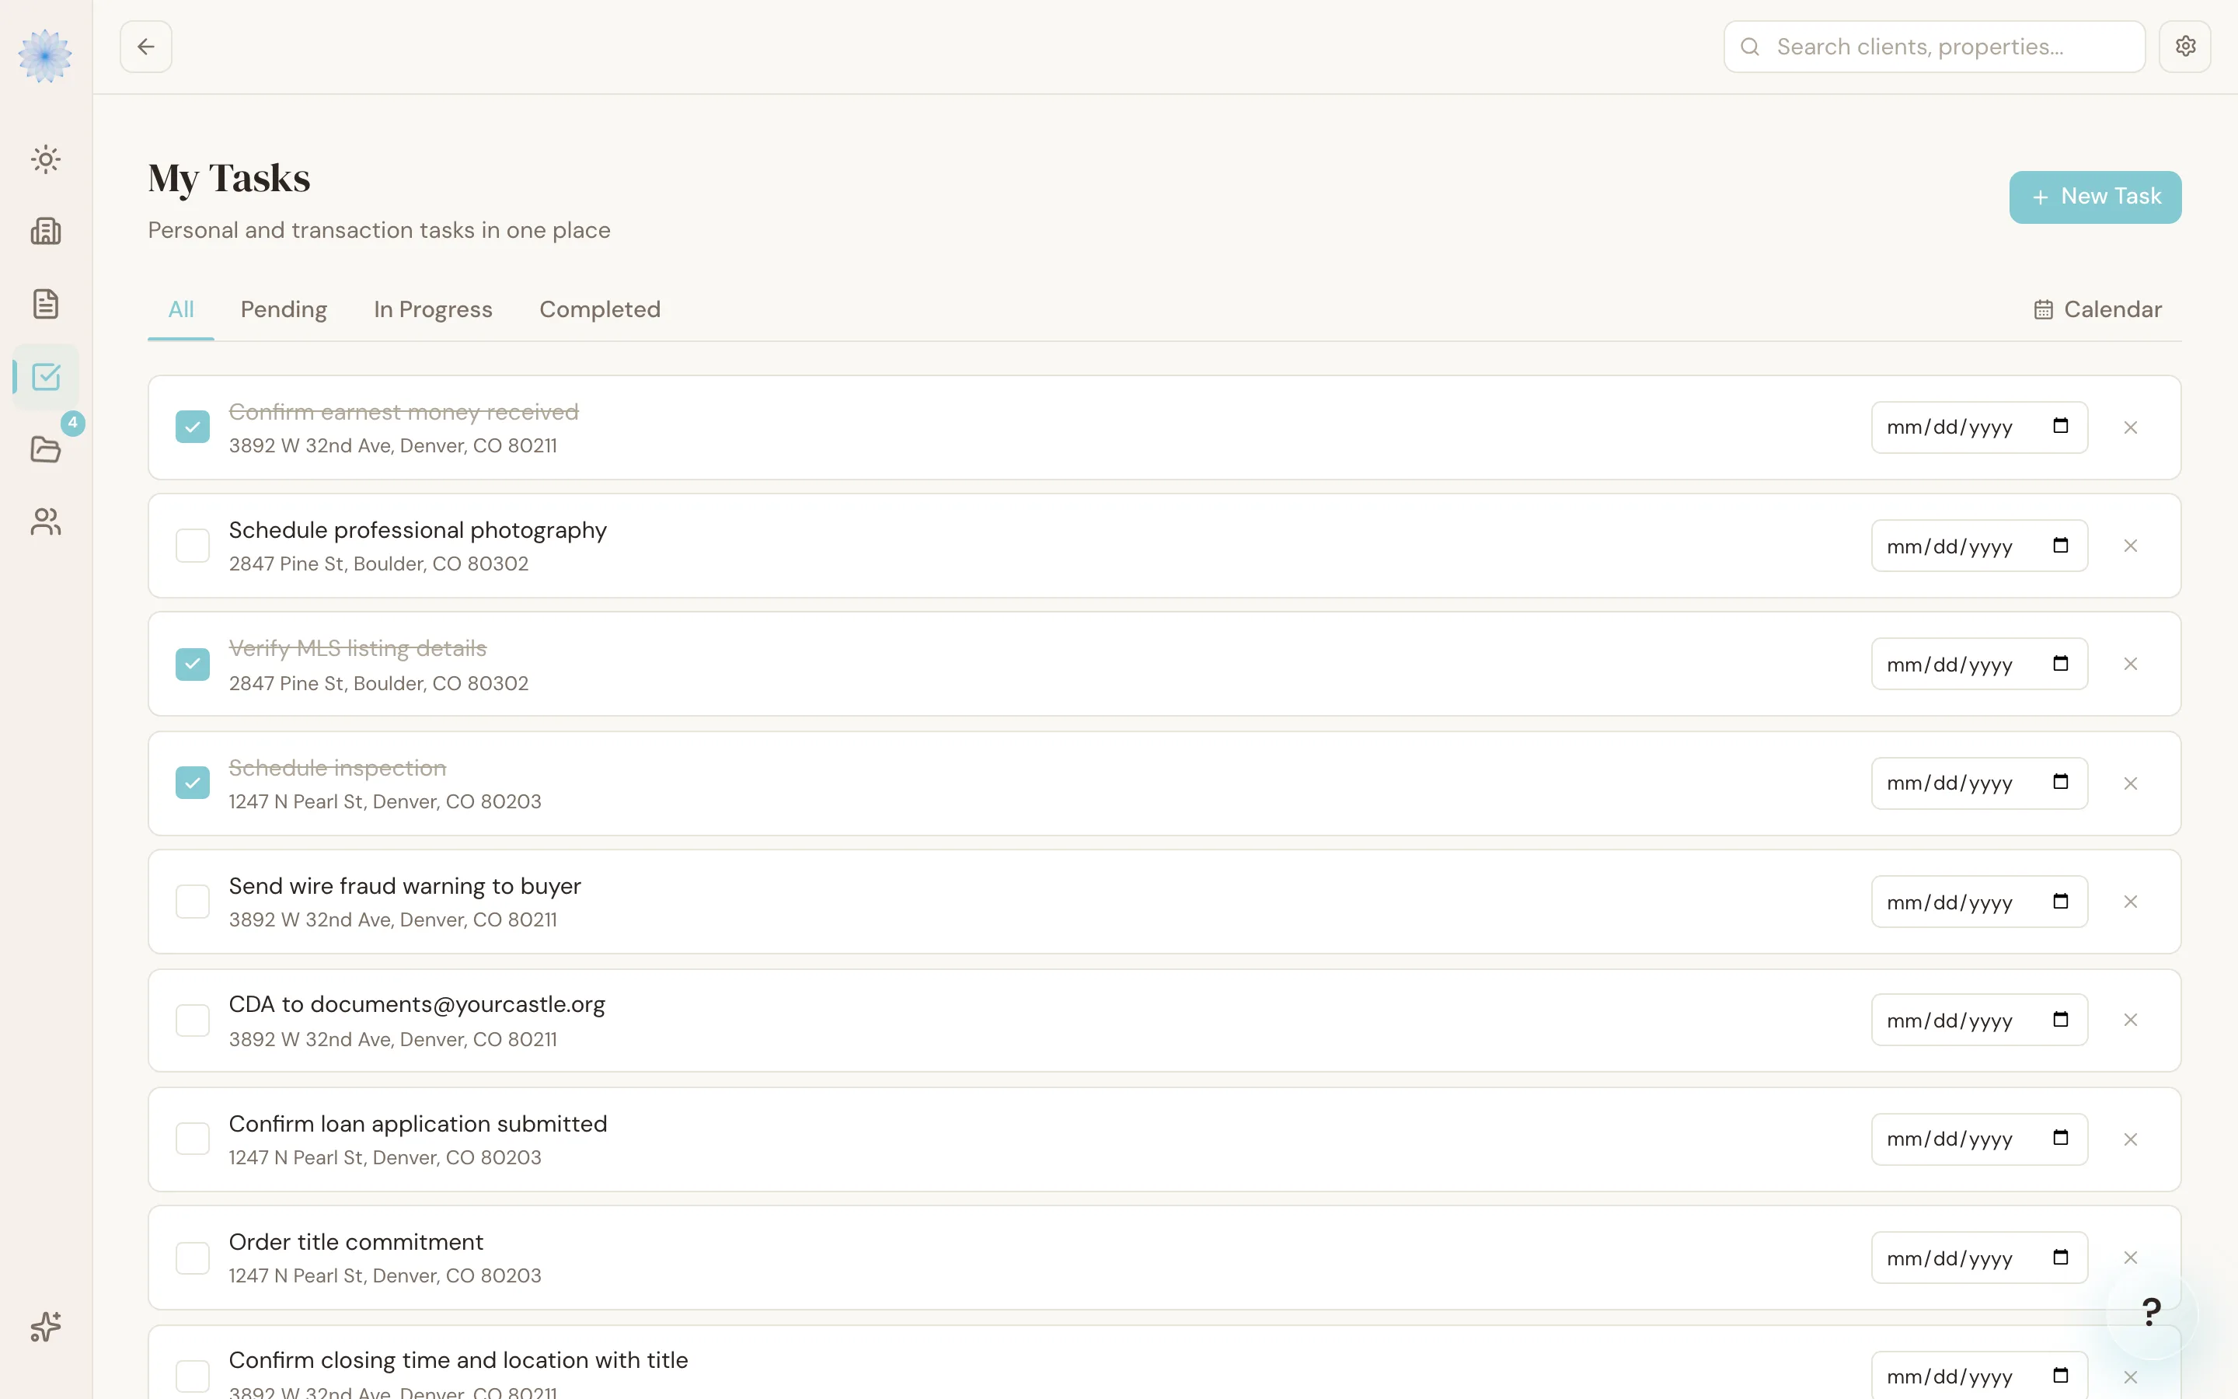Check the CDA to documents@yourcastle.org task

193,1020
